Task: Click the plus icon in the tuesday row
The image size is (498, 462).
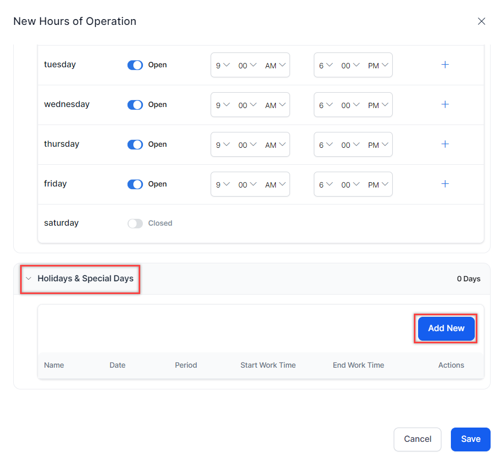Action: coord(445,65)
